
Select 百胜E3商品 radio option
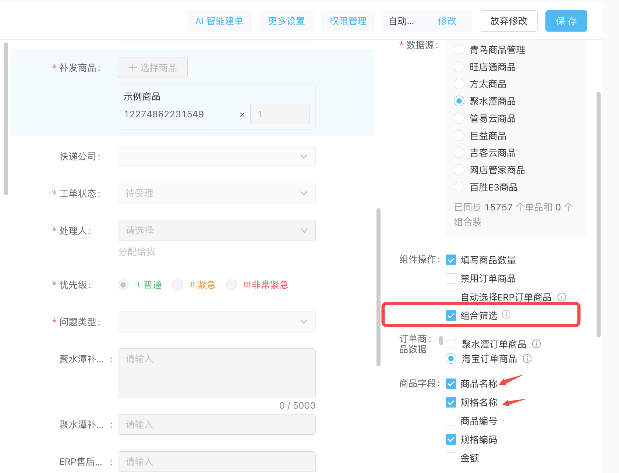459,187
